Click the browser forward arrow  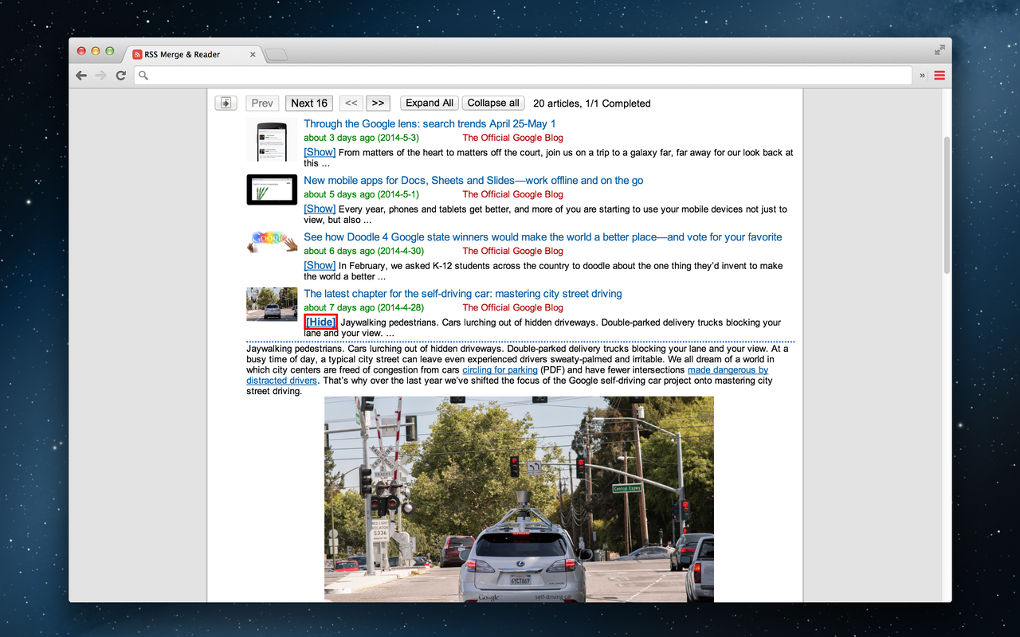pos(101,76)
